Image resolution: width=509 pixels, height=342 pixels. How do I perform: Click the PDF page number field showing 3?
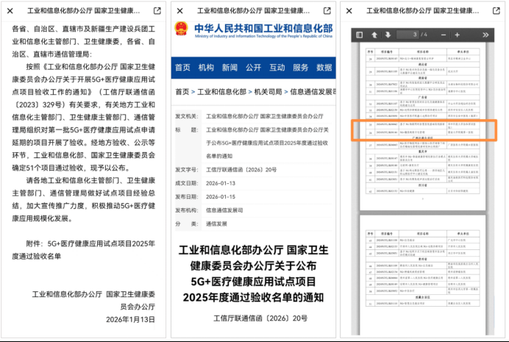point(407,35)
